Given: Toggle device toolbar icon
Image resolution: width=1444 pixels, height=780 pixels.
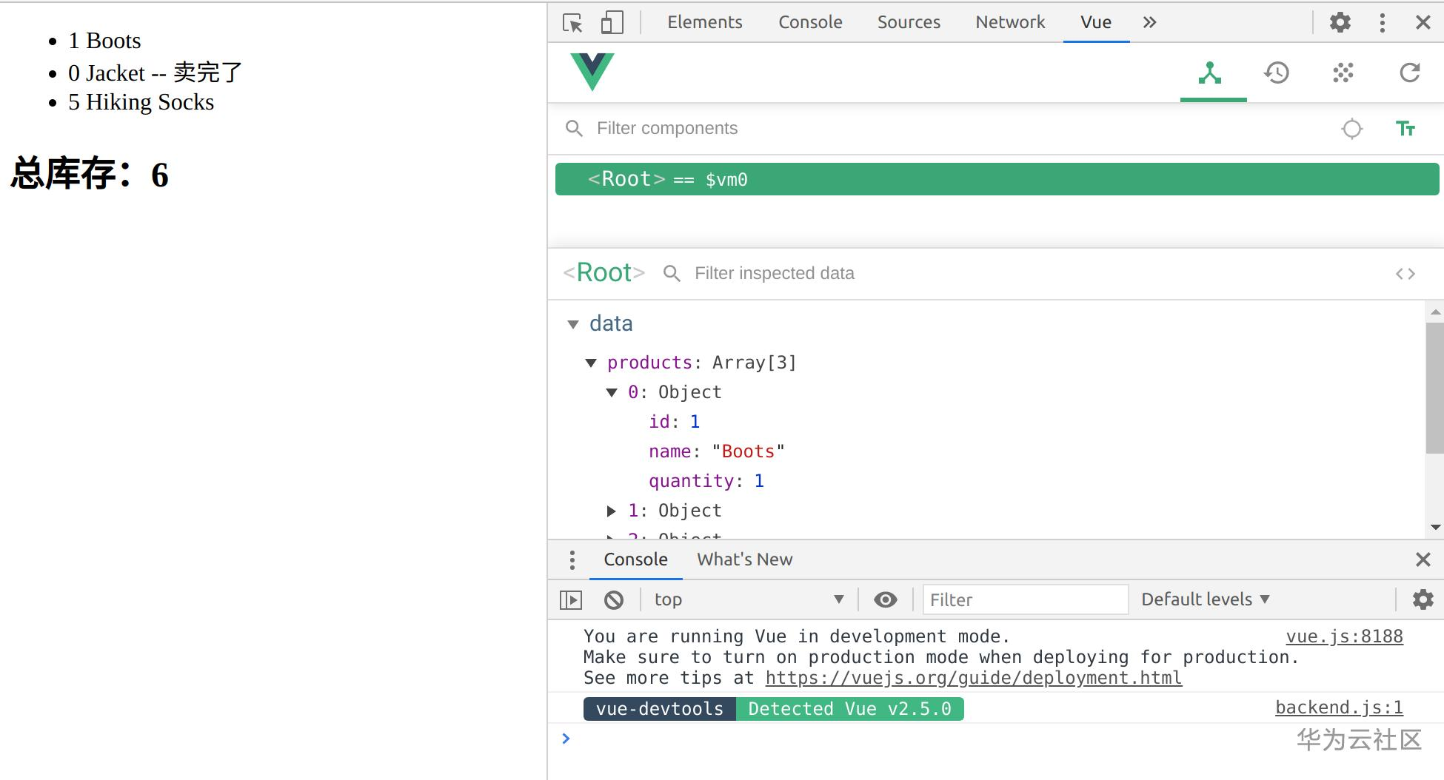Looking at the screenshot, I should (x=612, y=23).
